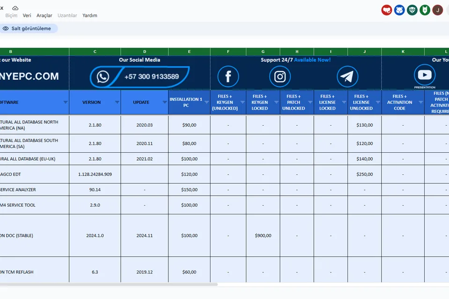Viewport: 449px width, 299px height.
Task: Click the Support 24/7 Available Now heading
Action: pyautogui.click(x=296, y=60)
